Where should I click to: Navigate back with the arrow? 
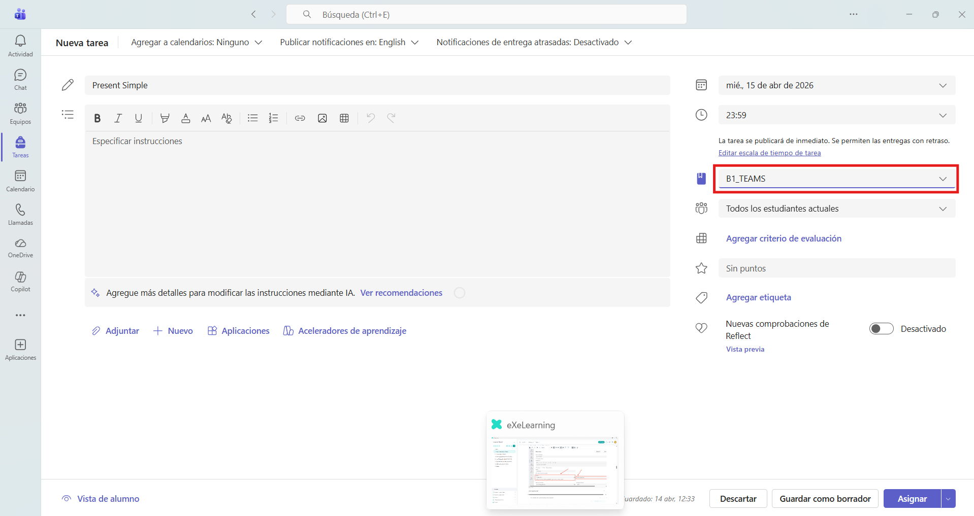tap(254, 14)
